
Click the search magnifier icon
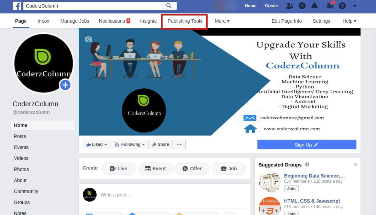[x=169, y=6]
